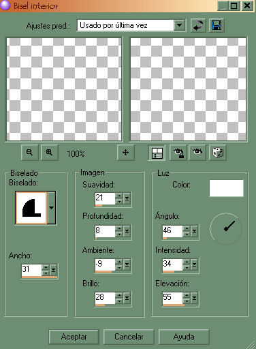Click the Profundidad value field
This screenshot has height=349, width=256.
pos(105,231)
